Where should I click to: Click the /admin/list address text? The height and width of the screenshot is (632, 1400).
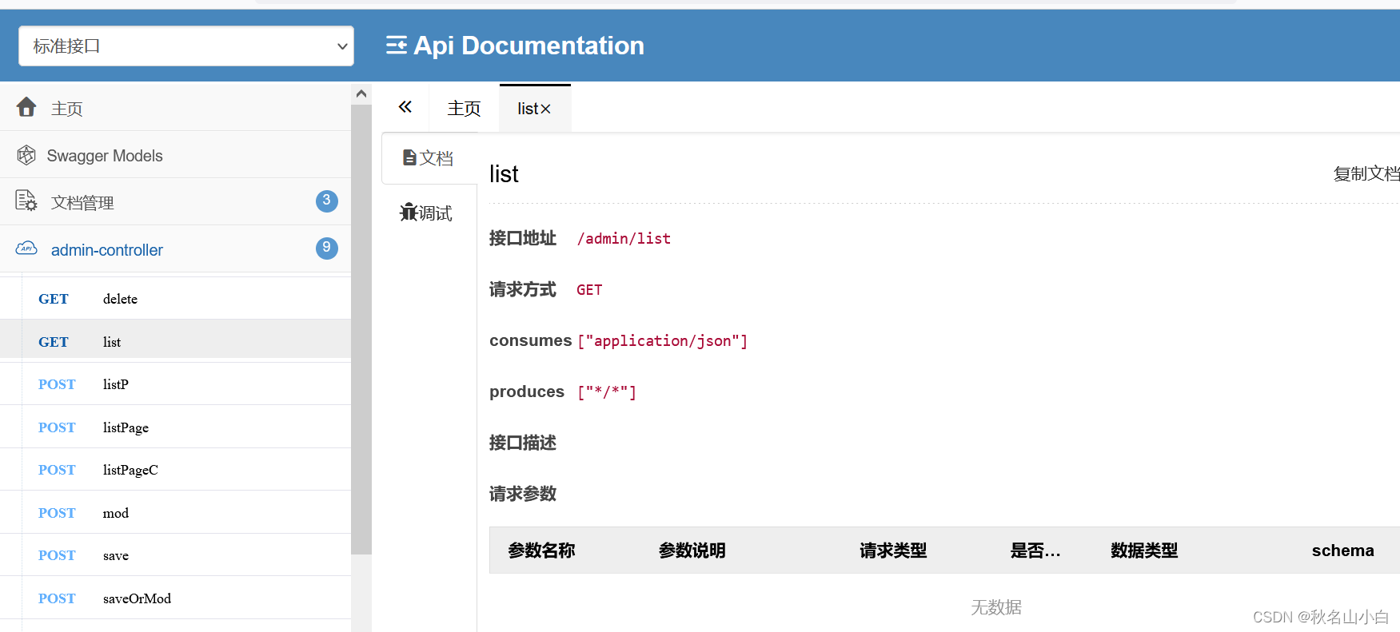(x=624, y=239)
